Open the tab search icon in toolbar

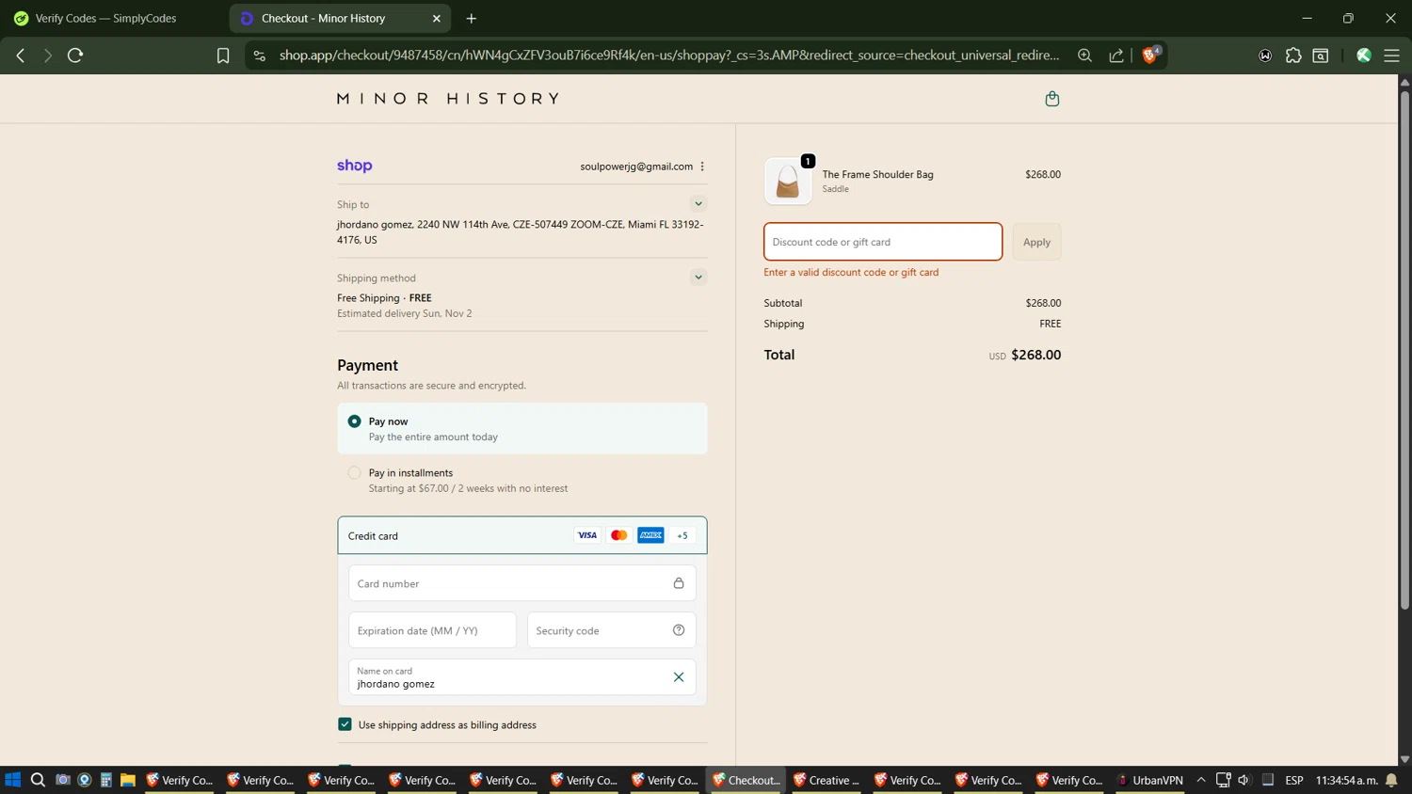point(1321,56)
